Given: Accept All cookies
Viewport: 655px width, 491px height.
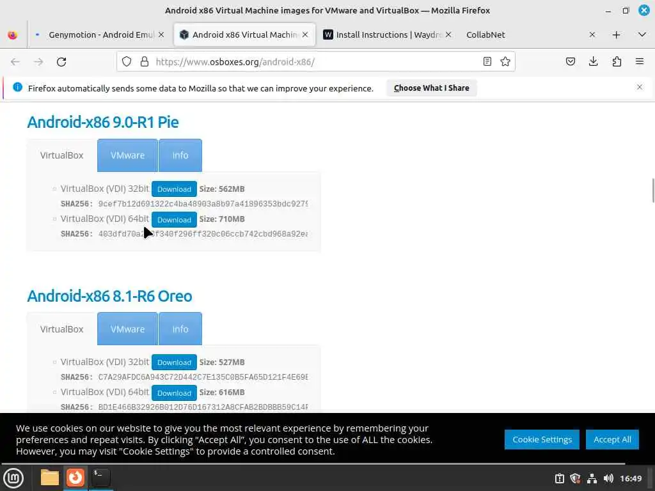Looking at the screenshot, I should pyautogui.click(x=612, y=439).
